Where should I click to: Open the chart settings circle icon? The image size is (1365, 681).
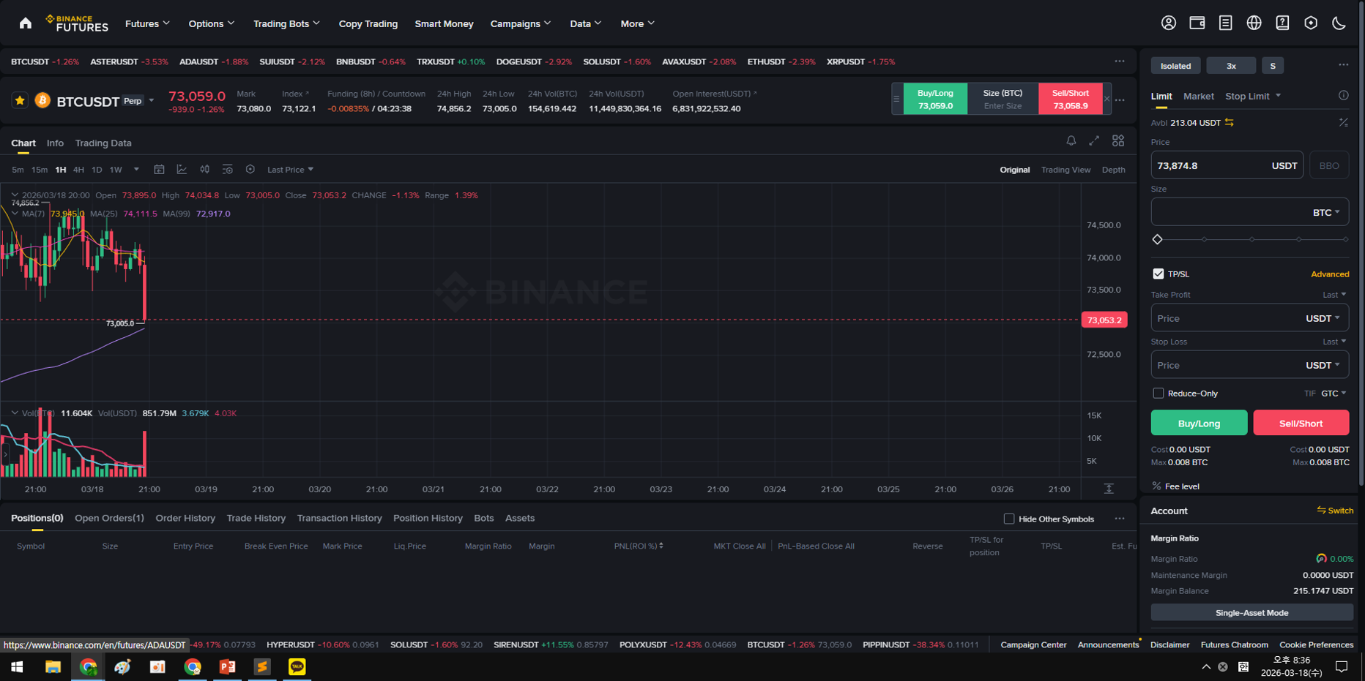250,170
